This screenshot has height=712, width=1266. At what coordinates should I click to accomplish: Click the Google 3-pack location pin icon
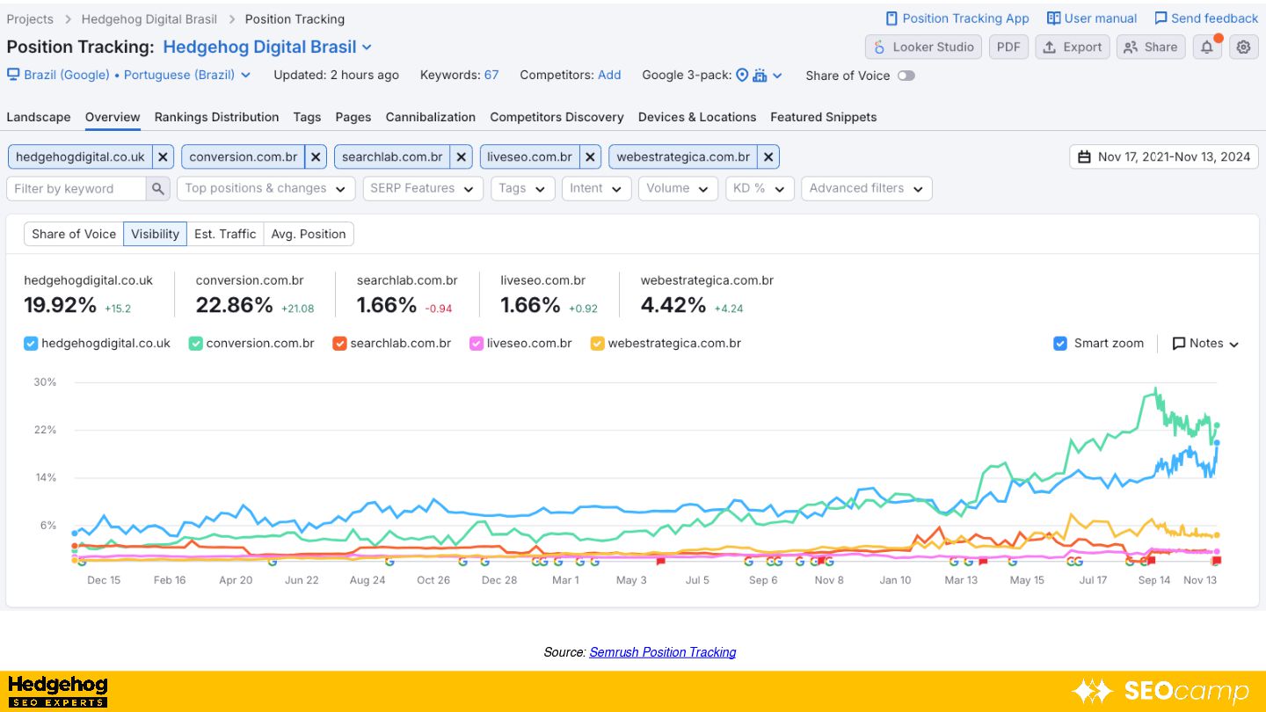742,76
